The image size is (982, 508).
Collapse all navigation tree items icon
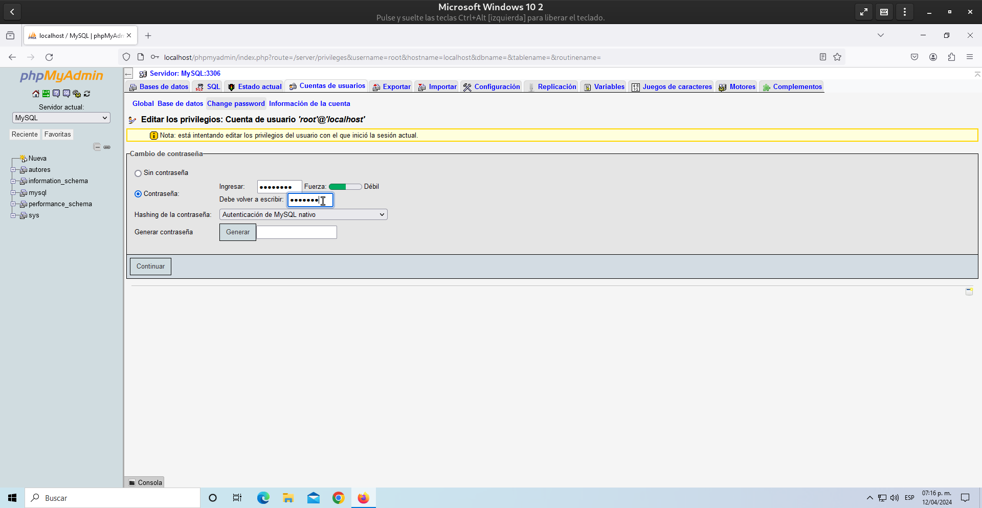[x=97, y=147]
